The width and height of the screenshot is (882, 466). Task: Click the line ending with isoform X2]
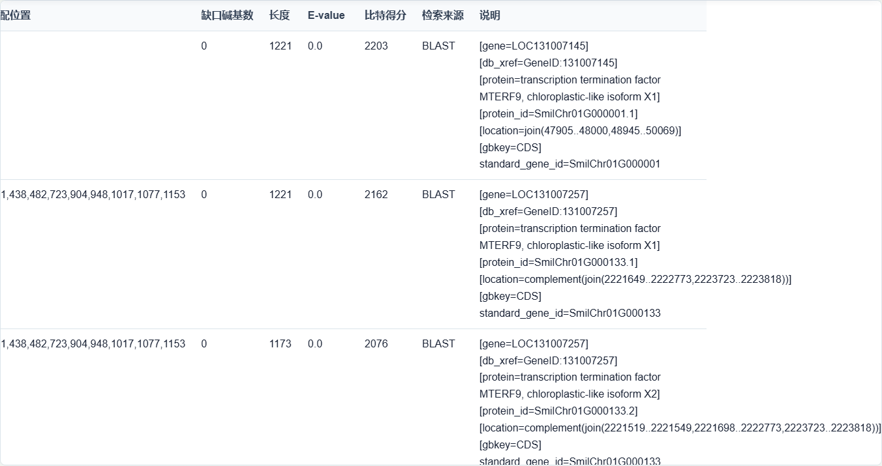[570, 394]
